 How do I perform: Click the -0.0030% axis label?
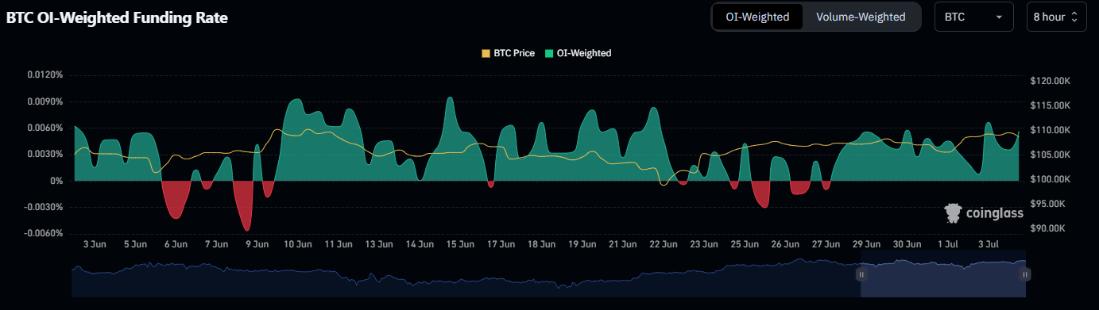43,207
